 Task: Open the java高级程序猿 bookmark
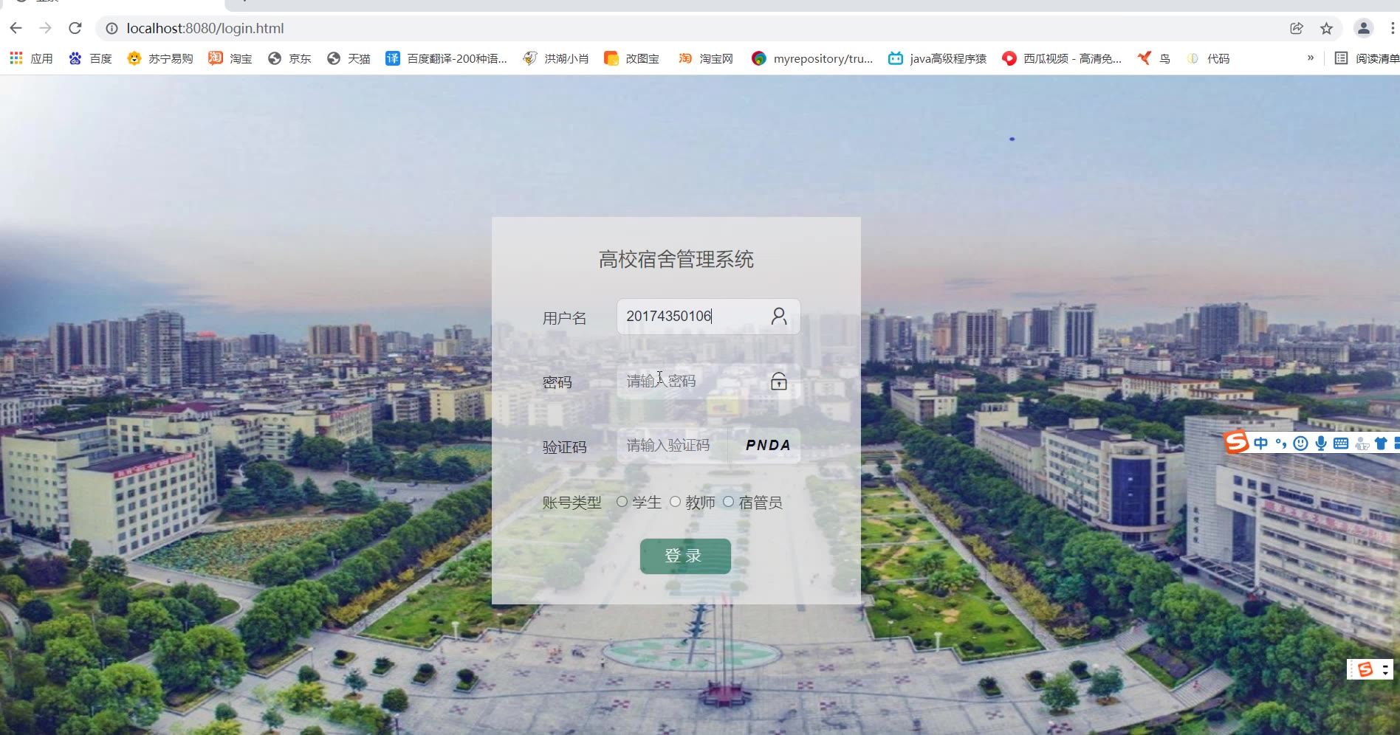(938, 58)
